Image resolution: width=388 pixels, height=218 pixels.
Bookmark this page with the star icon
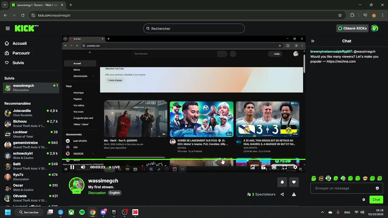coord(340,15)
